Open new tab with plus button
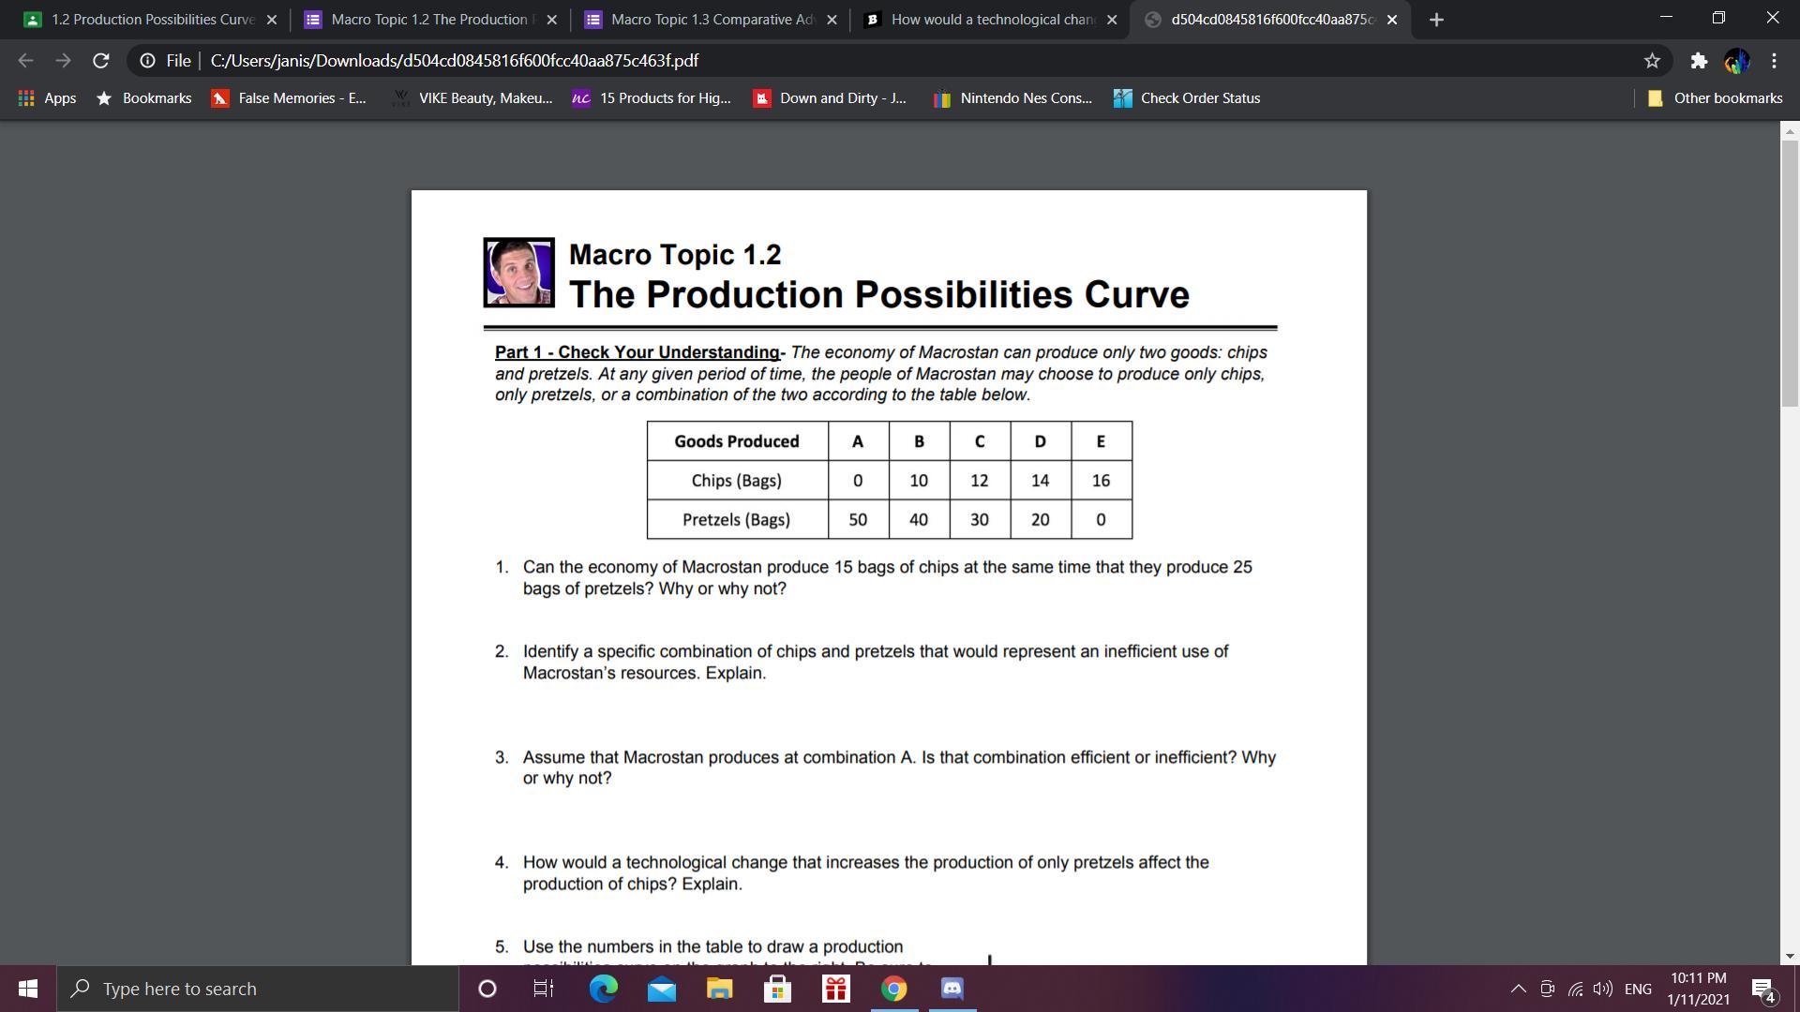 click(1436, 20)
